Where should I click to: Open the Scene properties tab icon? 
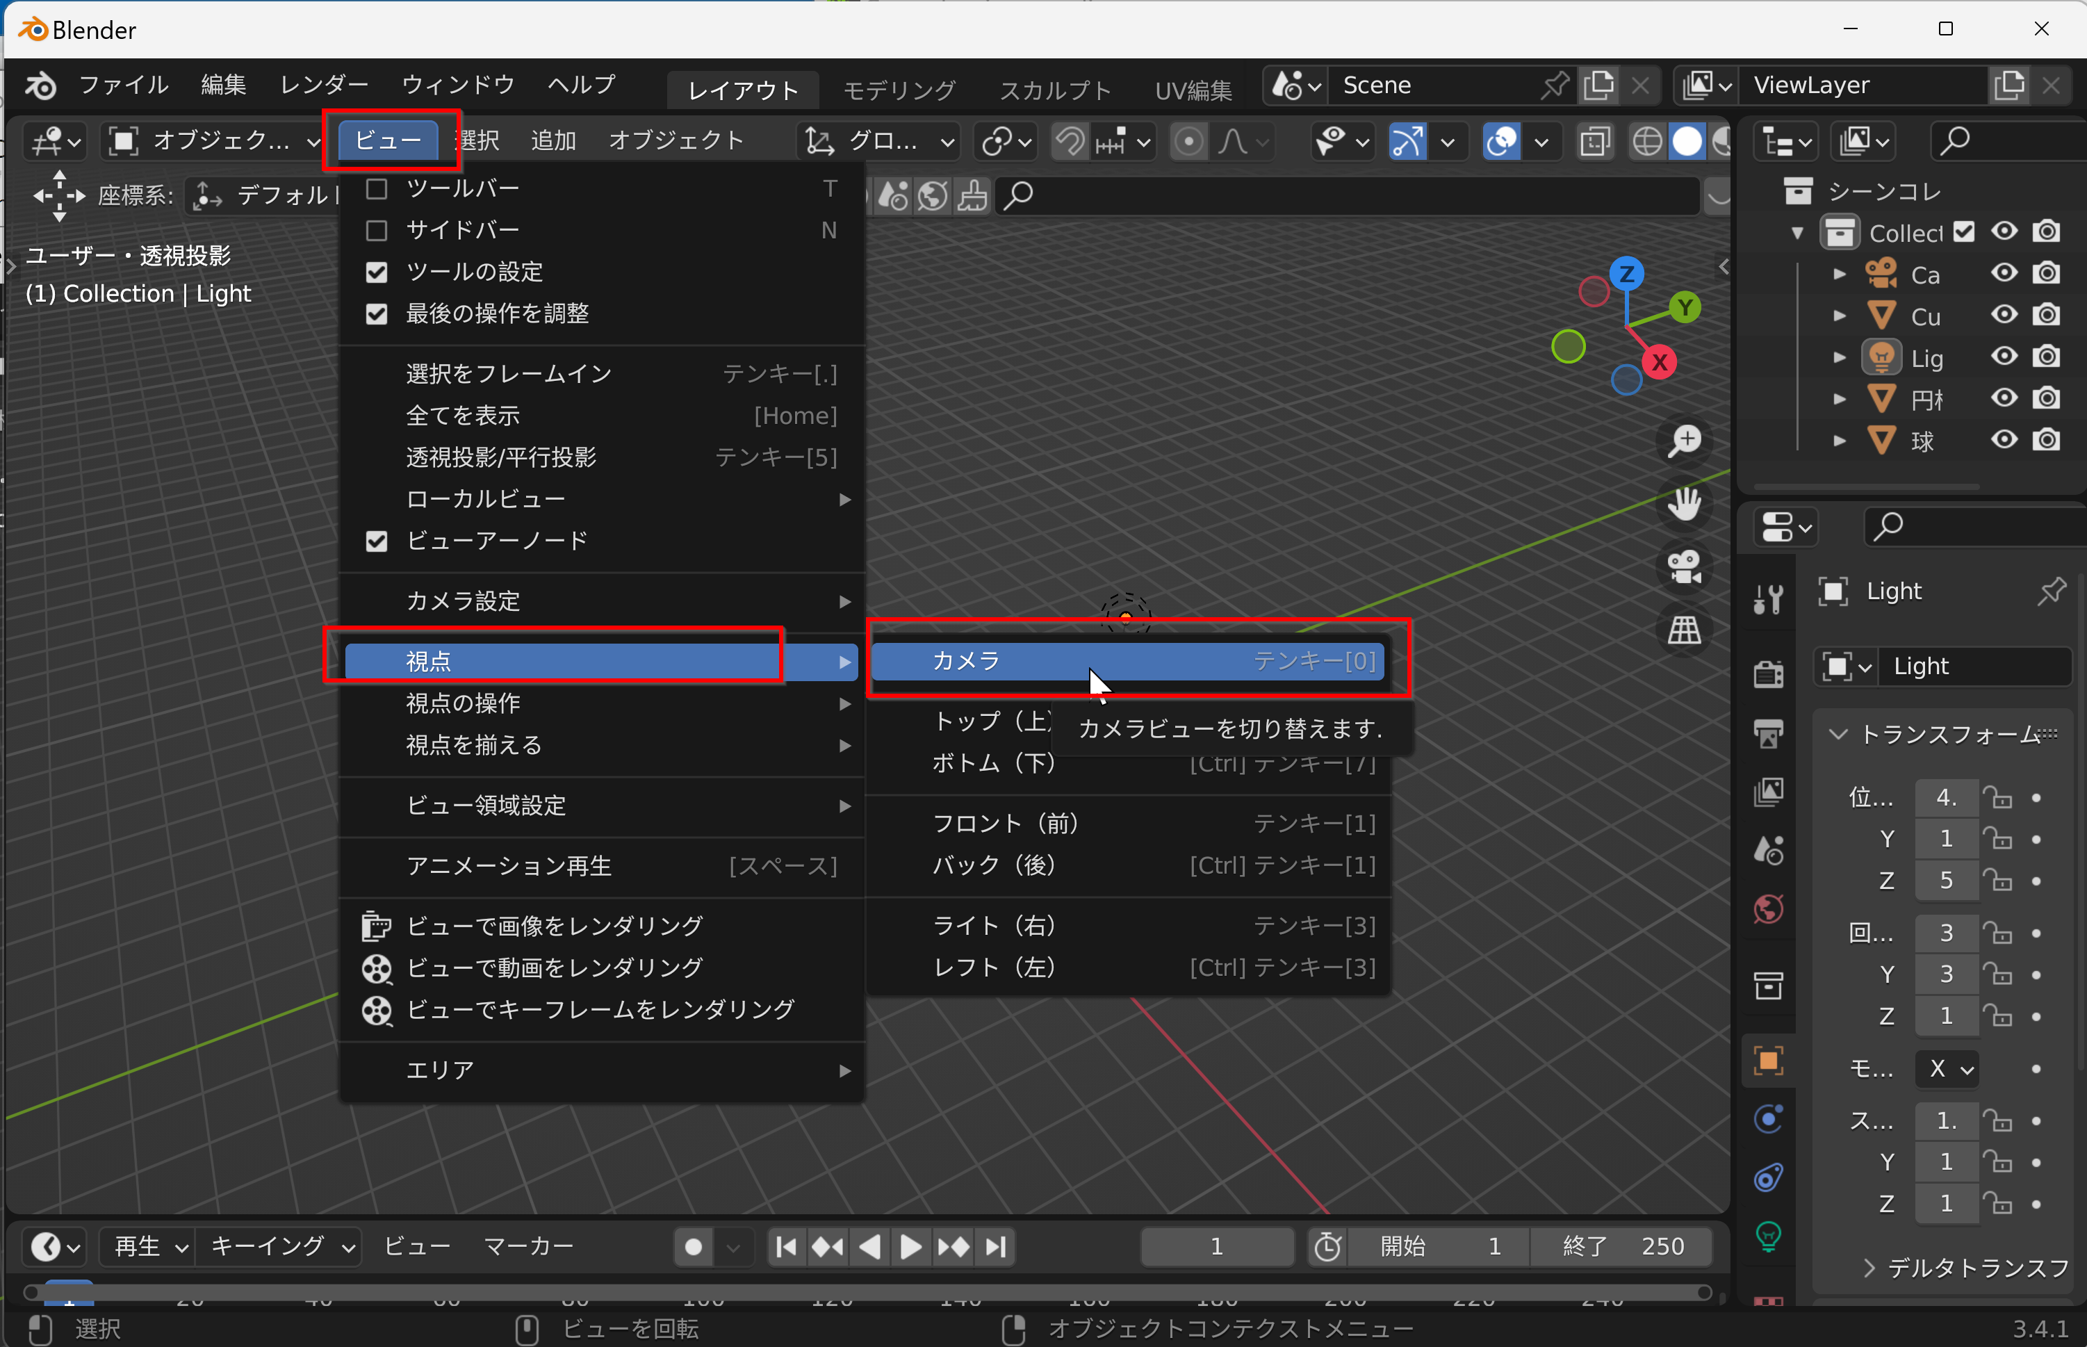pos(1768,850)
